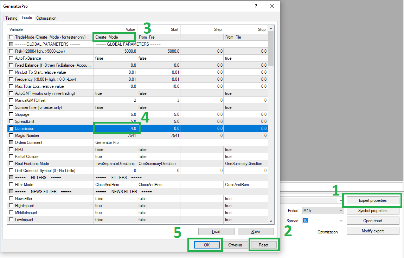The height and width of the screenshot is (258, 404).
Task: Load a saved inputs set
Action: [216, 232]
